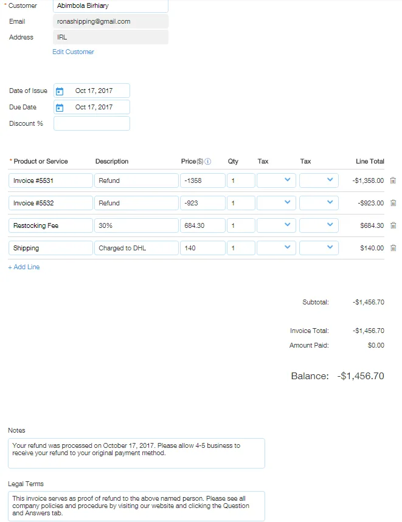Delete the Invoice #5531 line item

pyautogui.click(x=393, y=180)
